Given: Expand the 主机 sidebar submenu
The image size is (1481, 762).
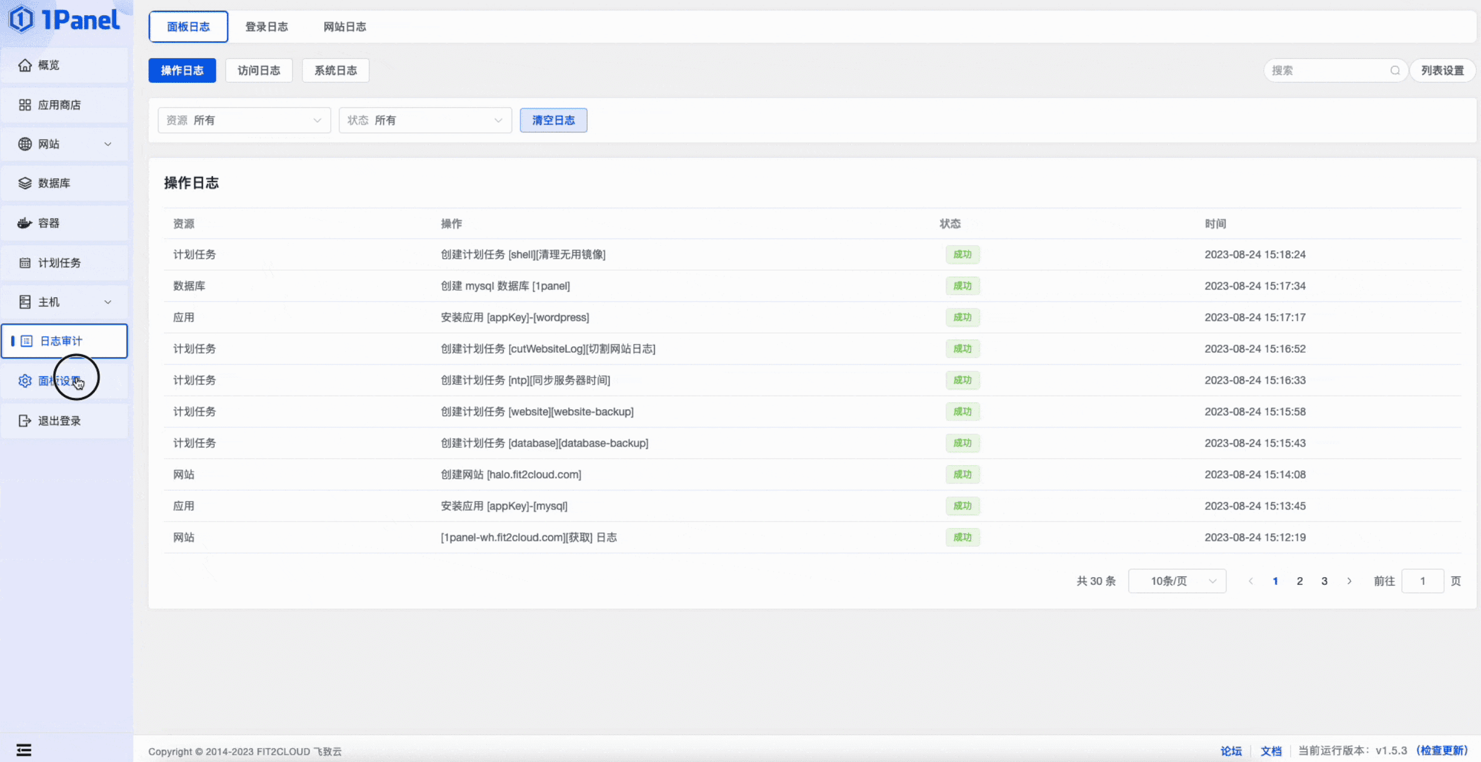Looking at the screenshot, I should (x=108, y=302).
